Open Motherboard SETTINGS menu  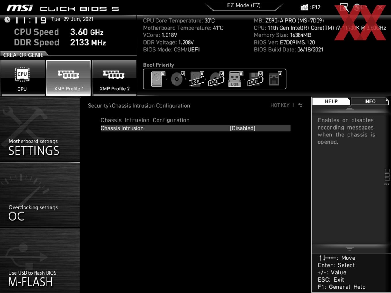(40, 129)
